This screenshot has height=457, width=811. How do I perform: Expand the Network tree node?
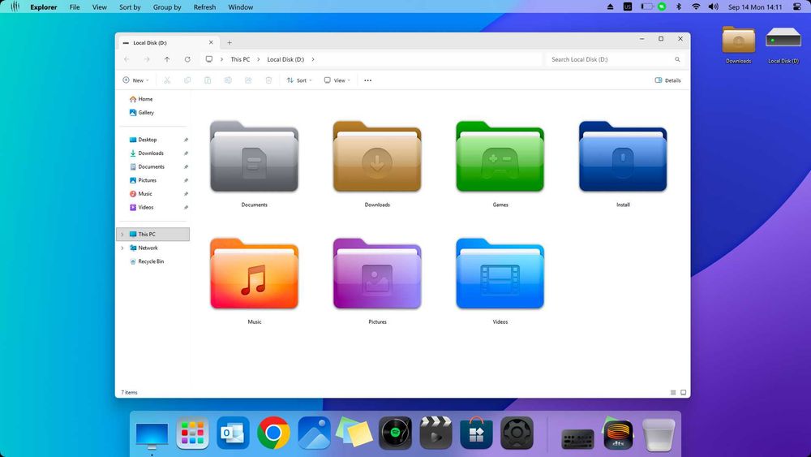click(122, 248)
